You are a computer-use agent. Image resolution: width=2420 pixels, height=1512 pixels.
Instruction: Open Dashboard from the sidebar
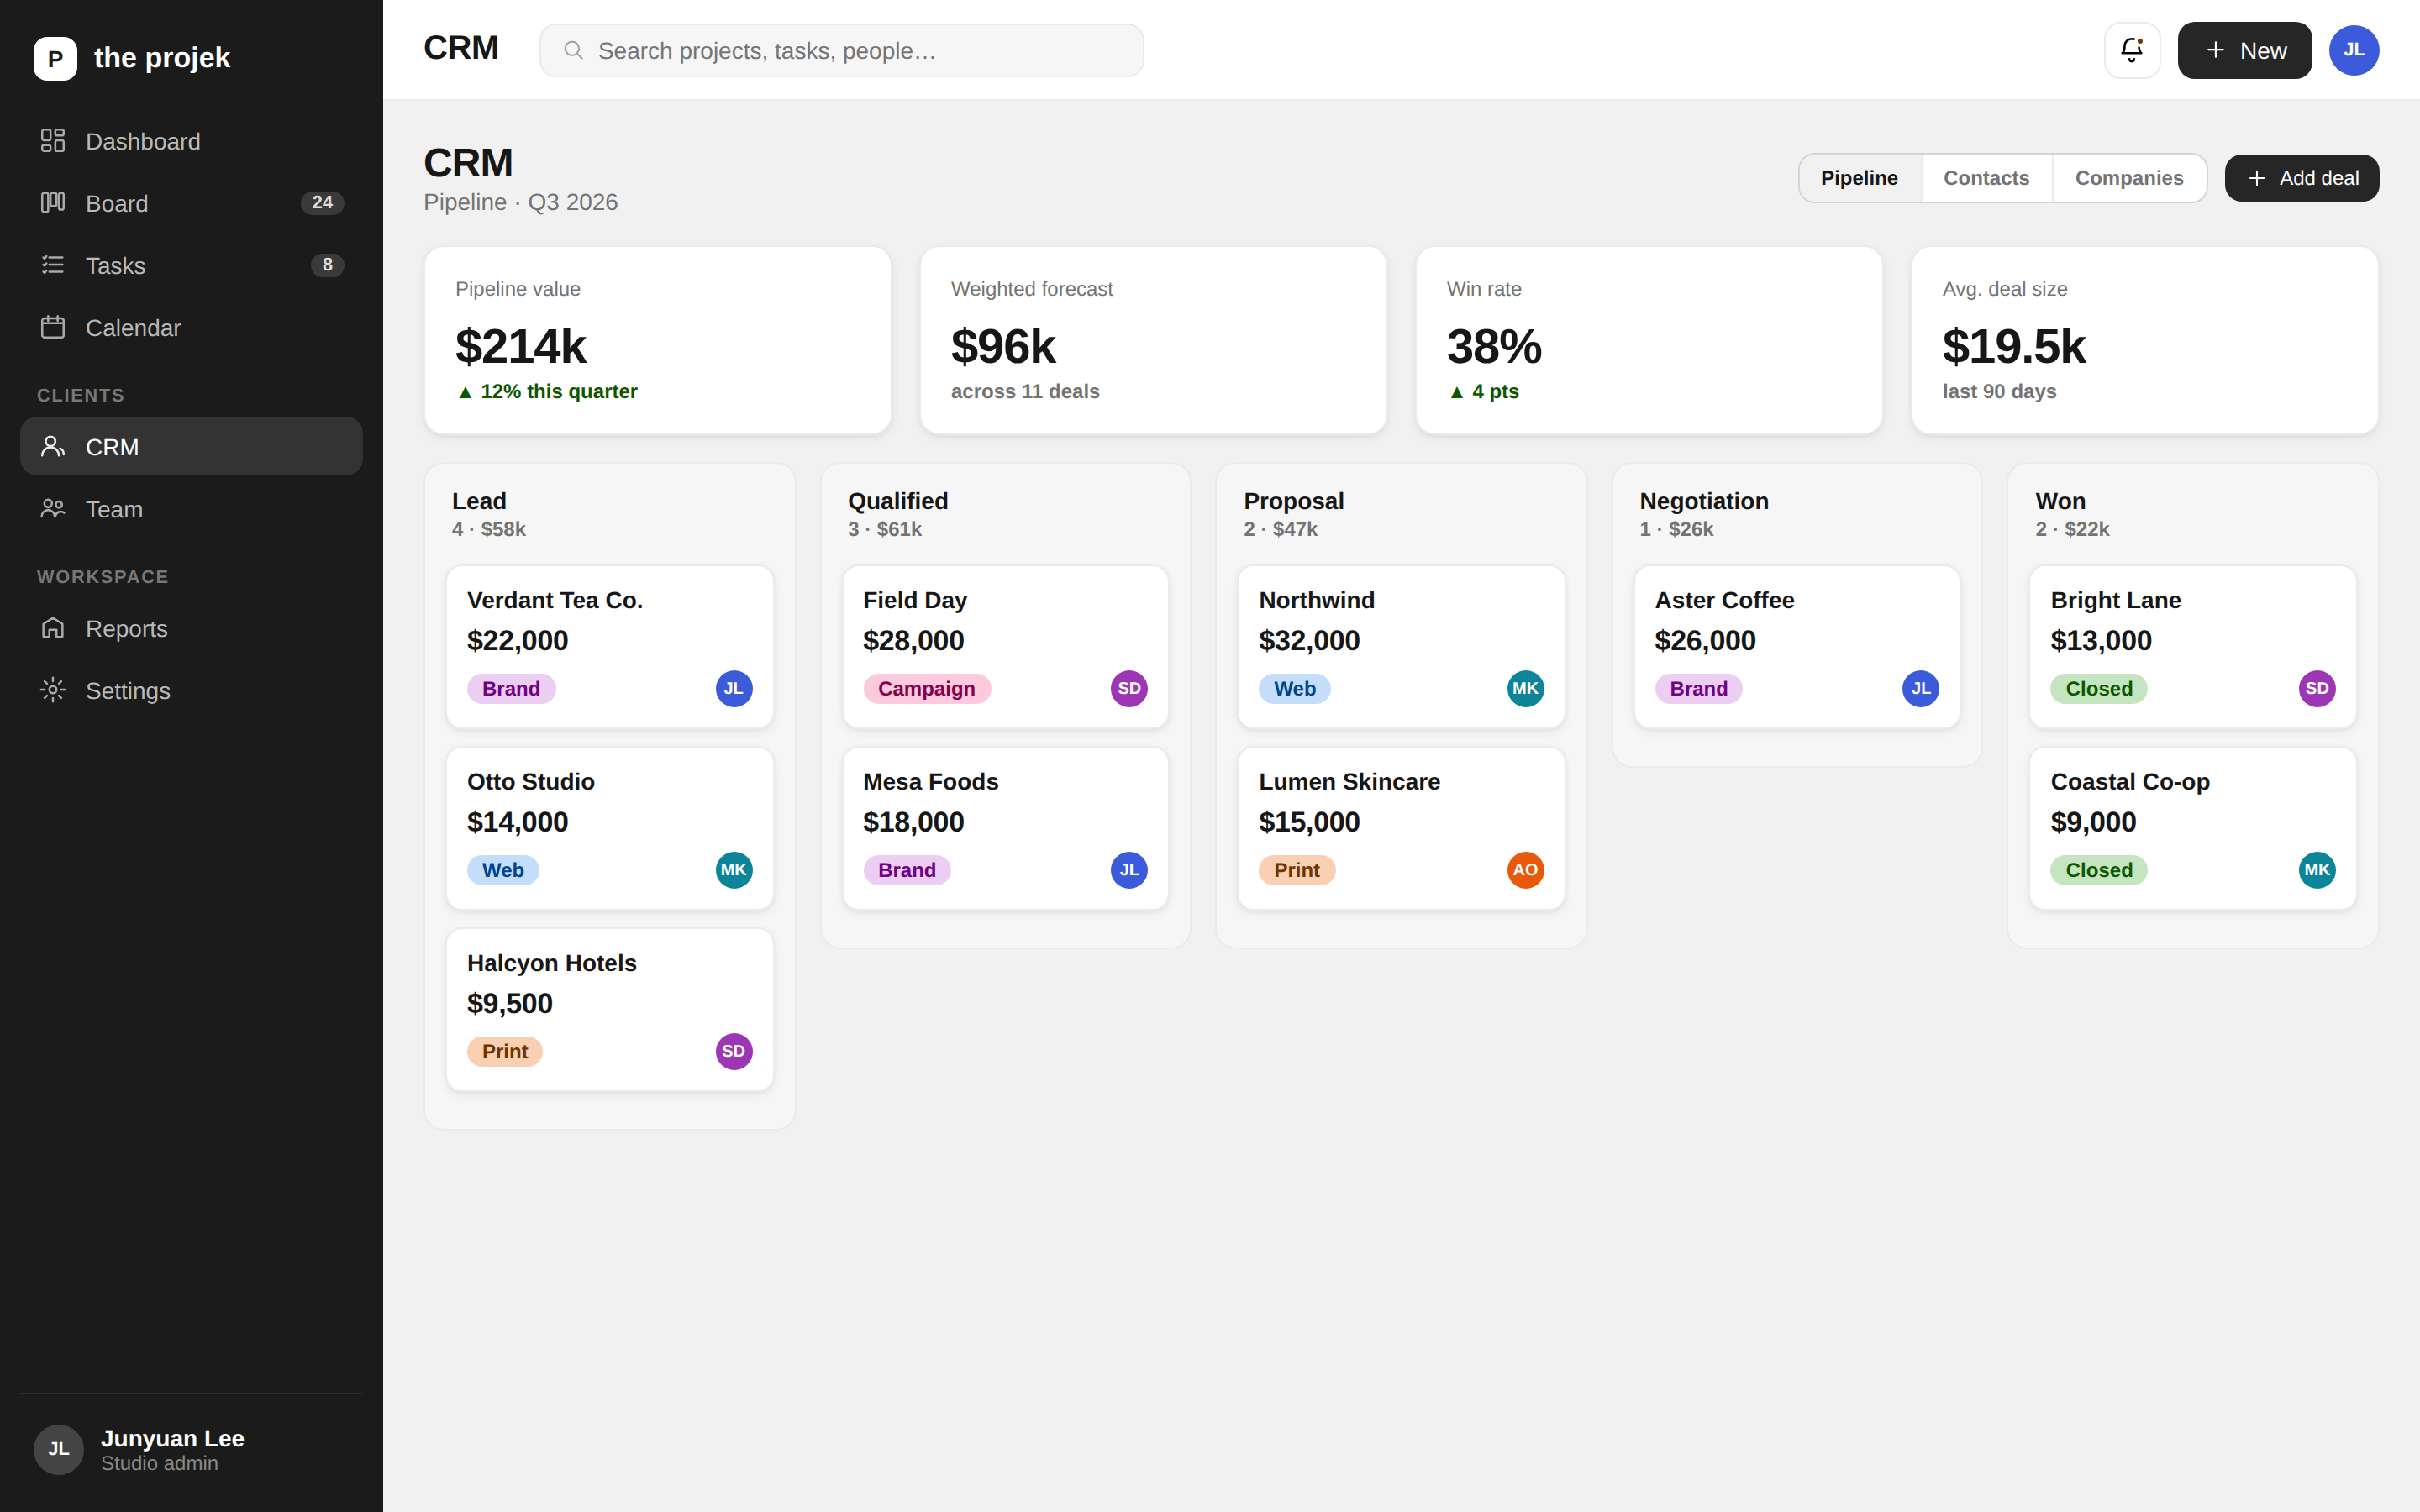coord(191,141)
